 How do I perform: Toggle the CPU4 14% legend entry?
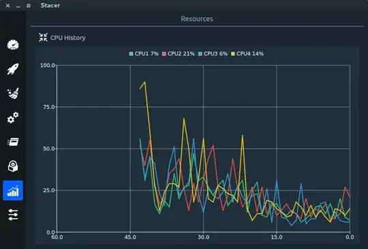[247, 54]
